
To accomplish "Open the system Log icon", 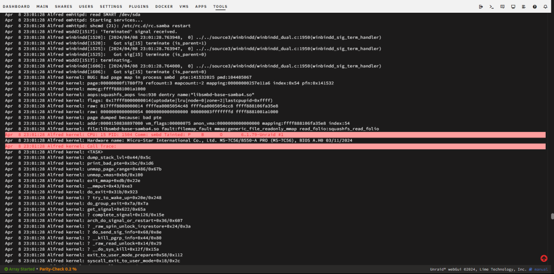I will point(524,7).
